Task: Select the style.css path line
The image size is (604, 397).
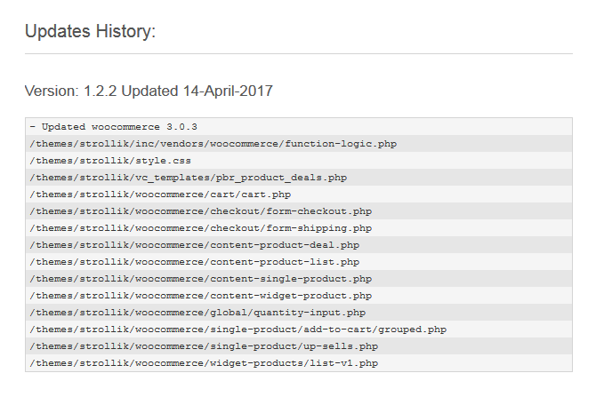Action: [299, 161]
